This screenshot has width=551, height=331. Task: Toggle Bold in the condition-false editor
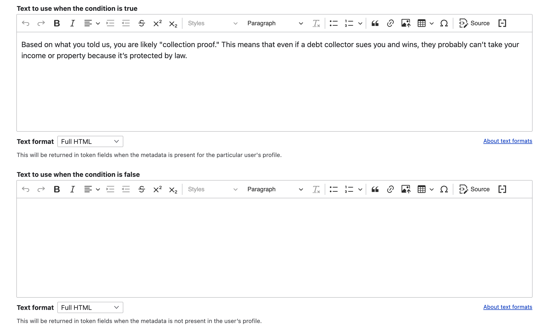57,189
